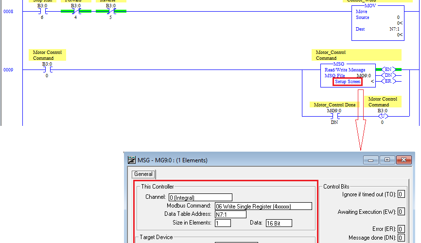Toggle Ignore if timed out (TO) bit
The width and height of the screenshot is (421, 243).
pos(401,194)
